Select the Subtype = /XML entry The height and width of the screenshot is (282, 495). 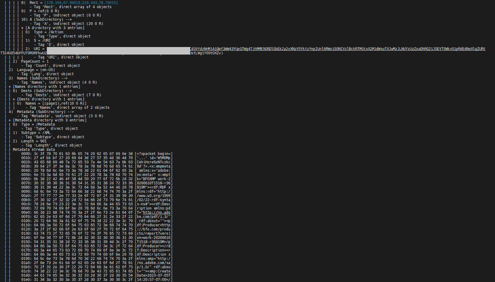click(49, 132)
